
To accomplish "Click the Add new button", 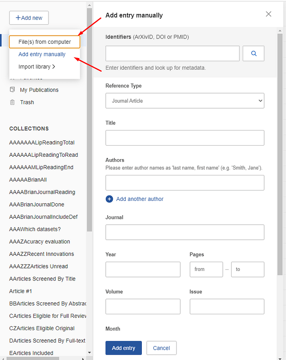I will coord(29,18).
